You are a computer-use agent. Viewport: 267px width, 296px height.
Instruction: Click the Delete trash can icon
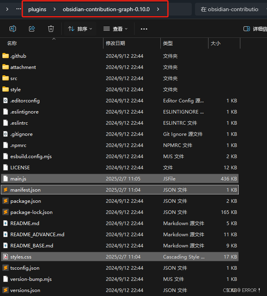[51, 29]
